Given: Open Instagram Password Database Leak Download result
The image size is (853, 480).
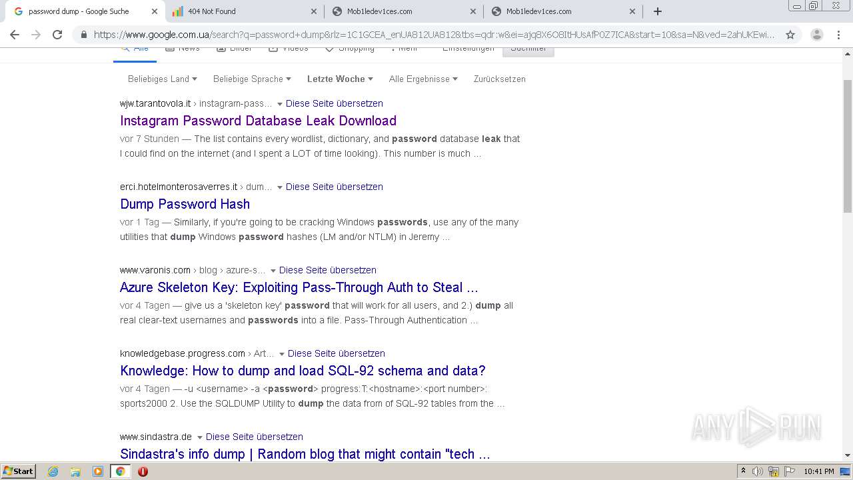Looking at the screenshot, I should (x=258, y=121).
